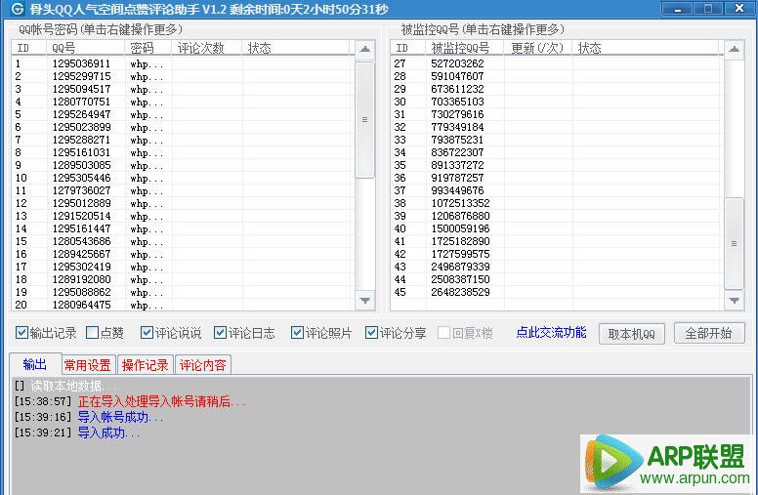The height and width of the screenshot is (495, 758).
Task: Click the ID column header in the monitored list
Action: point(408,48)
